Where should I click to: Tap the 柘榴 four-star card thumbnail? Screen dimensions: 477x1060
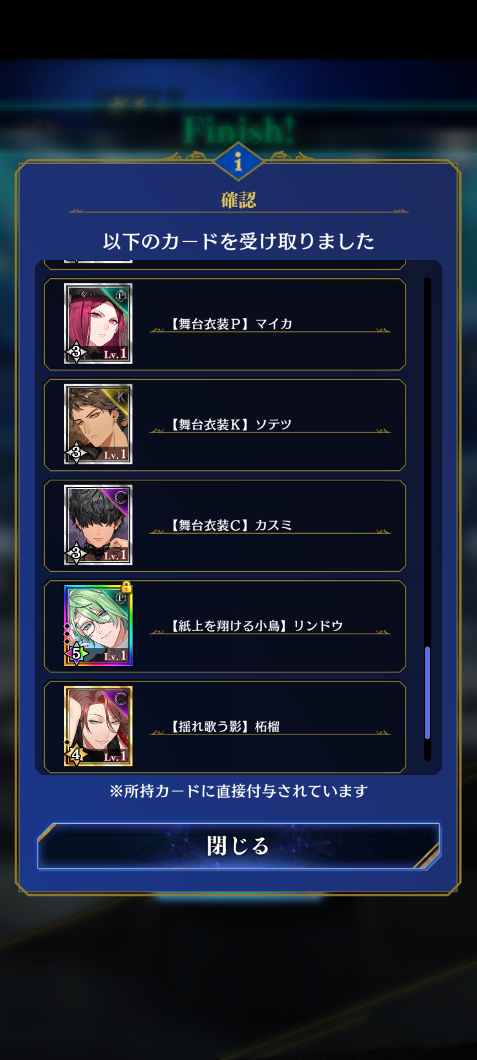click(x=98, y=726)
